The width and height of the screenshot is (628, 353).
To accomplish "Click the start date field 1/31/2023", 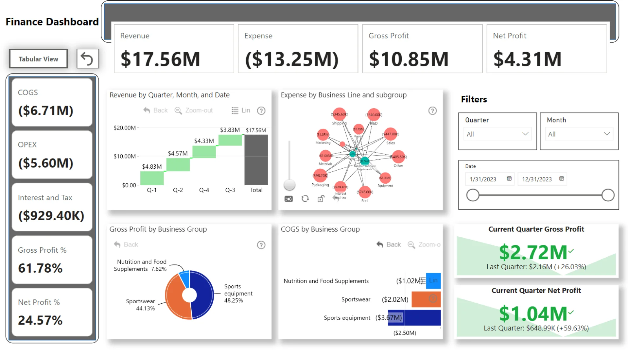I will pyautogui.click(x=490, y=179).
